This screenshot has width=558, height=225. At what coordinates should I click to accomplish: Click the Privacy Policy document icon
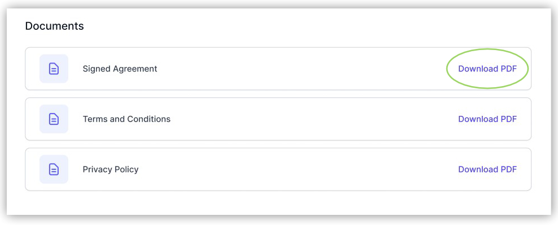click(54, 169)
